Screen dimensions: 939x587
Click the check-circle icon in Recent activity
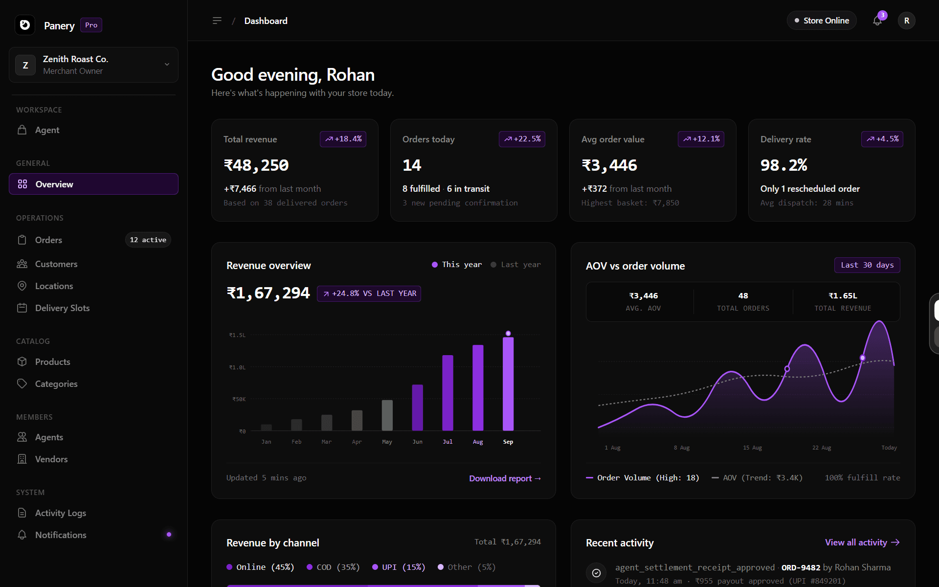(596, 573)
